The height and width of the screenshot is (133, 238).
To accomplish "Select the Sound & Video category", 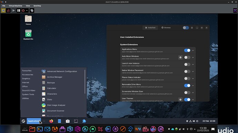I will 29,90.
